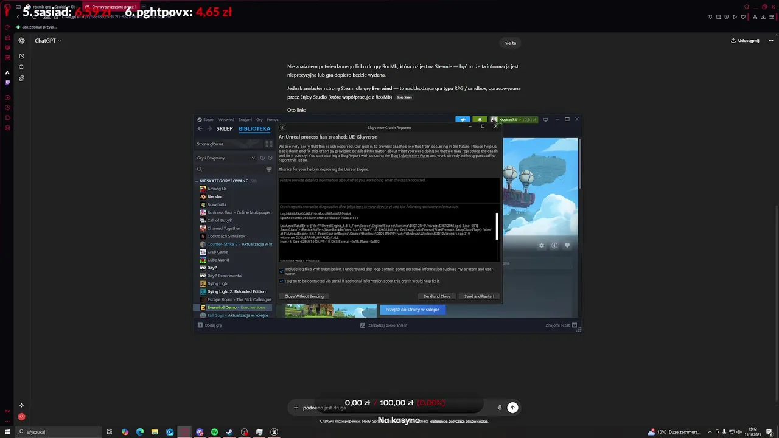Click Close Without Sending button
The height and width of the screenshot is (438, 779).
click(304, 296)
